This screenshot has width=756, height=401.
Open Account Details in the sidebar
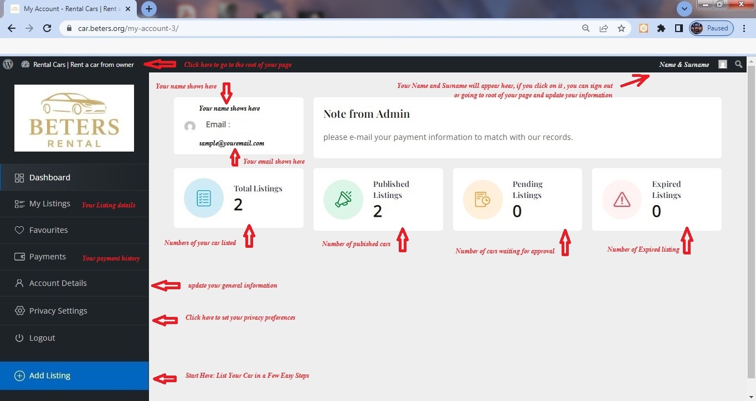tap(74, 283)
